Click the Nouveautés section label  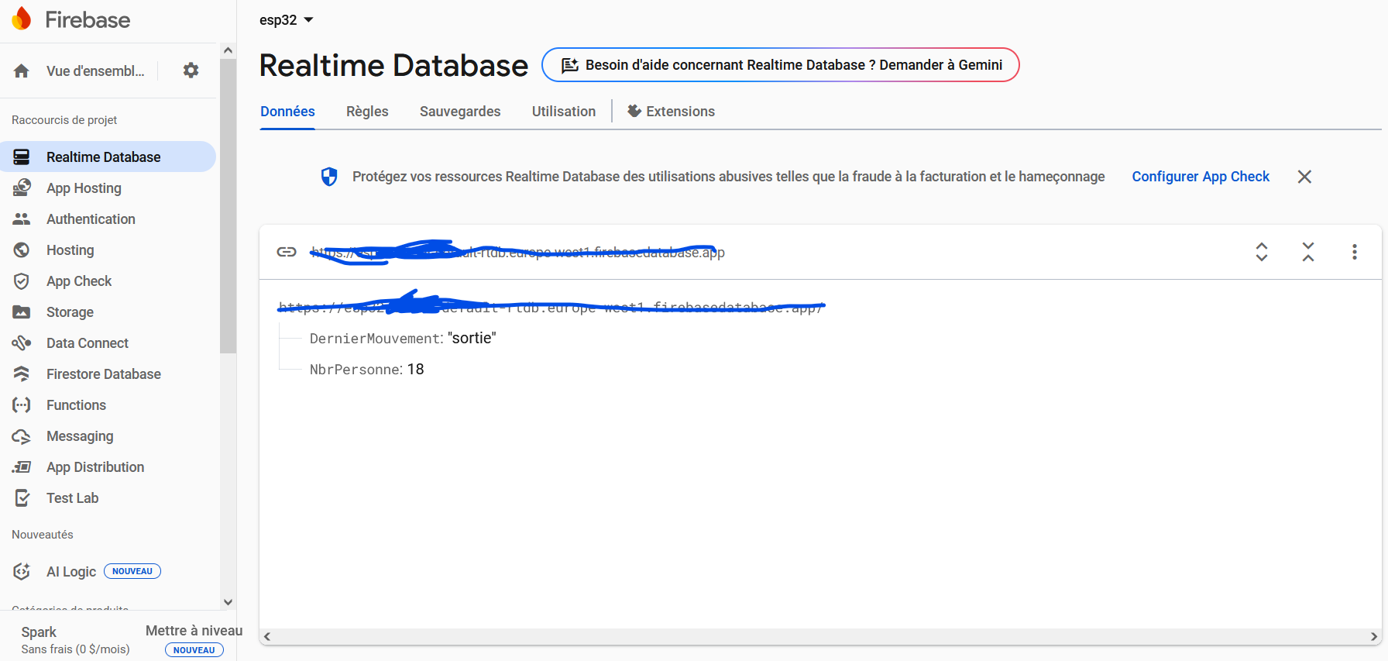[43, 535]
